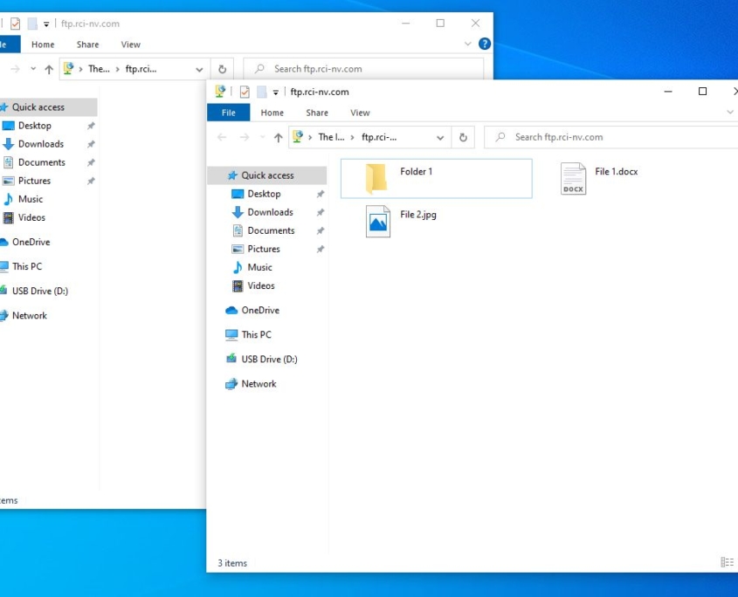Select the File 2.jpg image icon

[x=378, y=221]
